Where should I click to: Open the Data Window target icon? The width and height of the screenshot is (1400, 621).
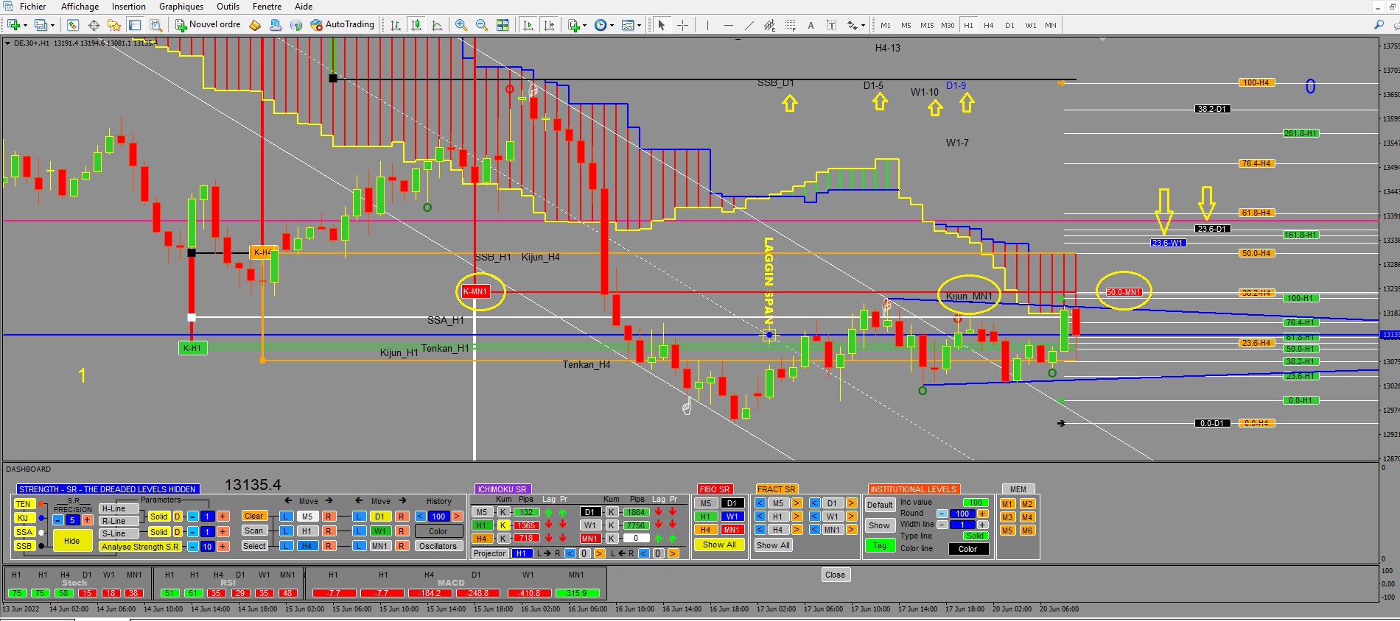pos(94,25)
